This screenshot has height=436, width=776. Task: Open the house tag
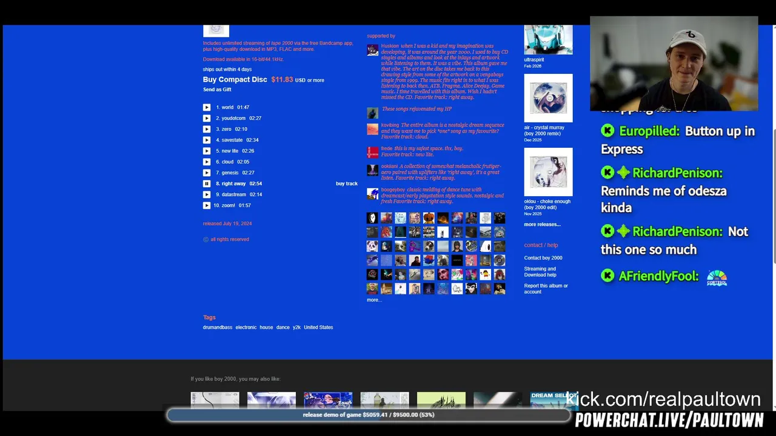(266, 327)
